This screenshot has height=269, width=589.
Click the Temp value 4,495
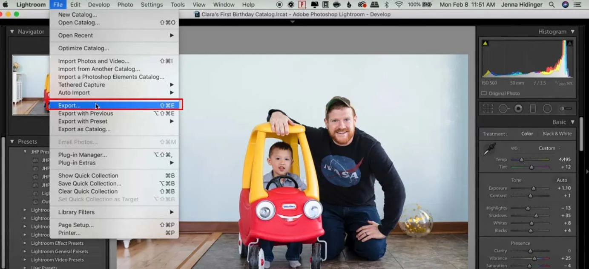click(x=564, y=159)
